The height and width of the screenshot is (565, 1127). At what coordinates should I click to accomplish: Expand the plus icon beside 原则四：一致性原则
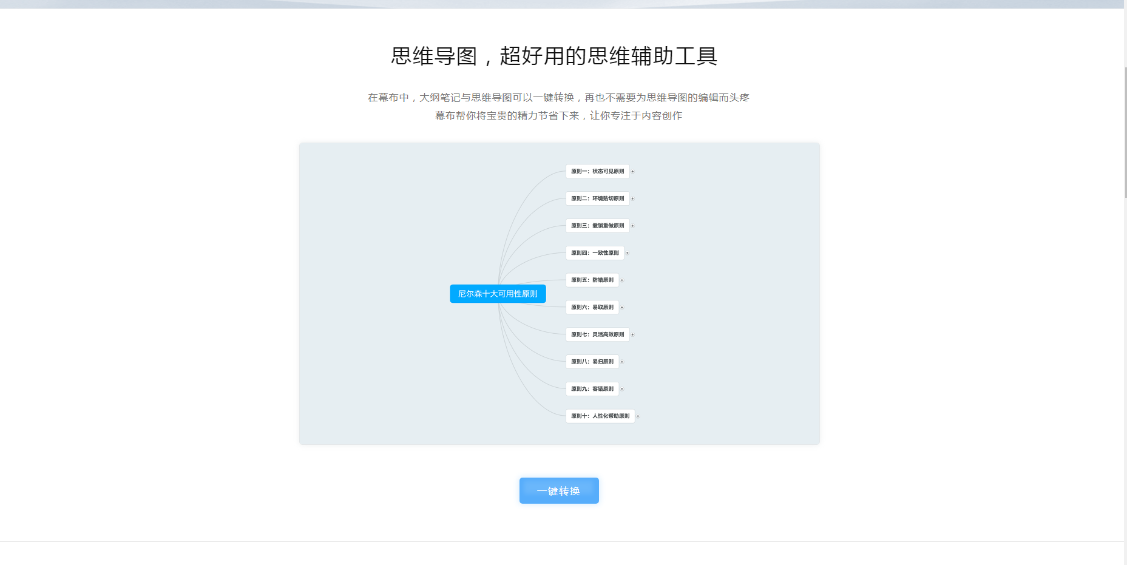(627, 252)
